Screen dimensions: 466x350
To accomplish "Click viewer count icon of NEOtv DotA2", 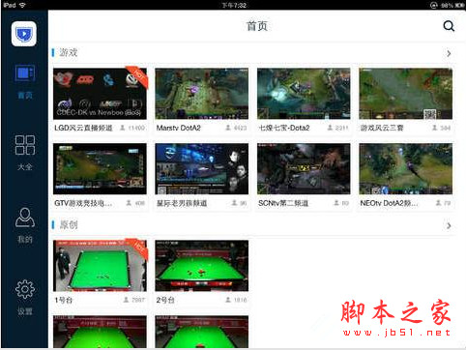I will point(438,203).
